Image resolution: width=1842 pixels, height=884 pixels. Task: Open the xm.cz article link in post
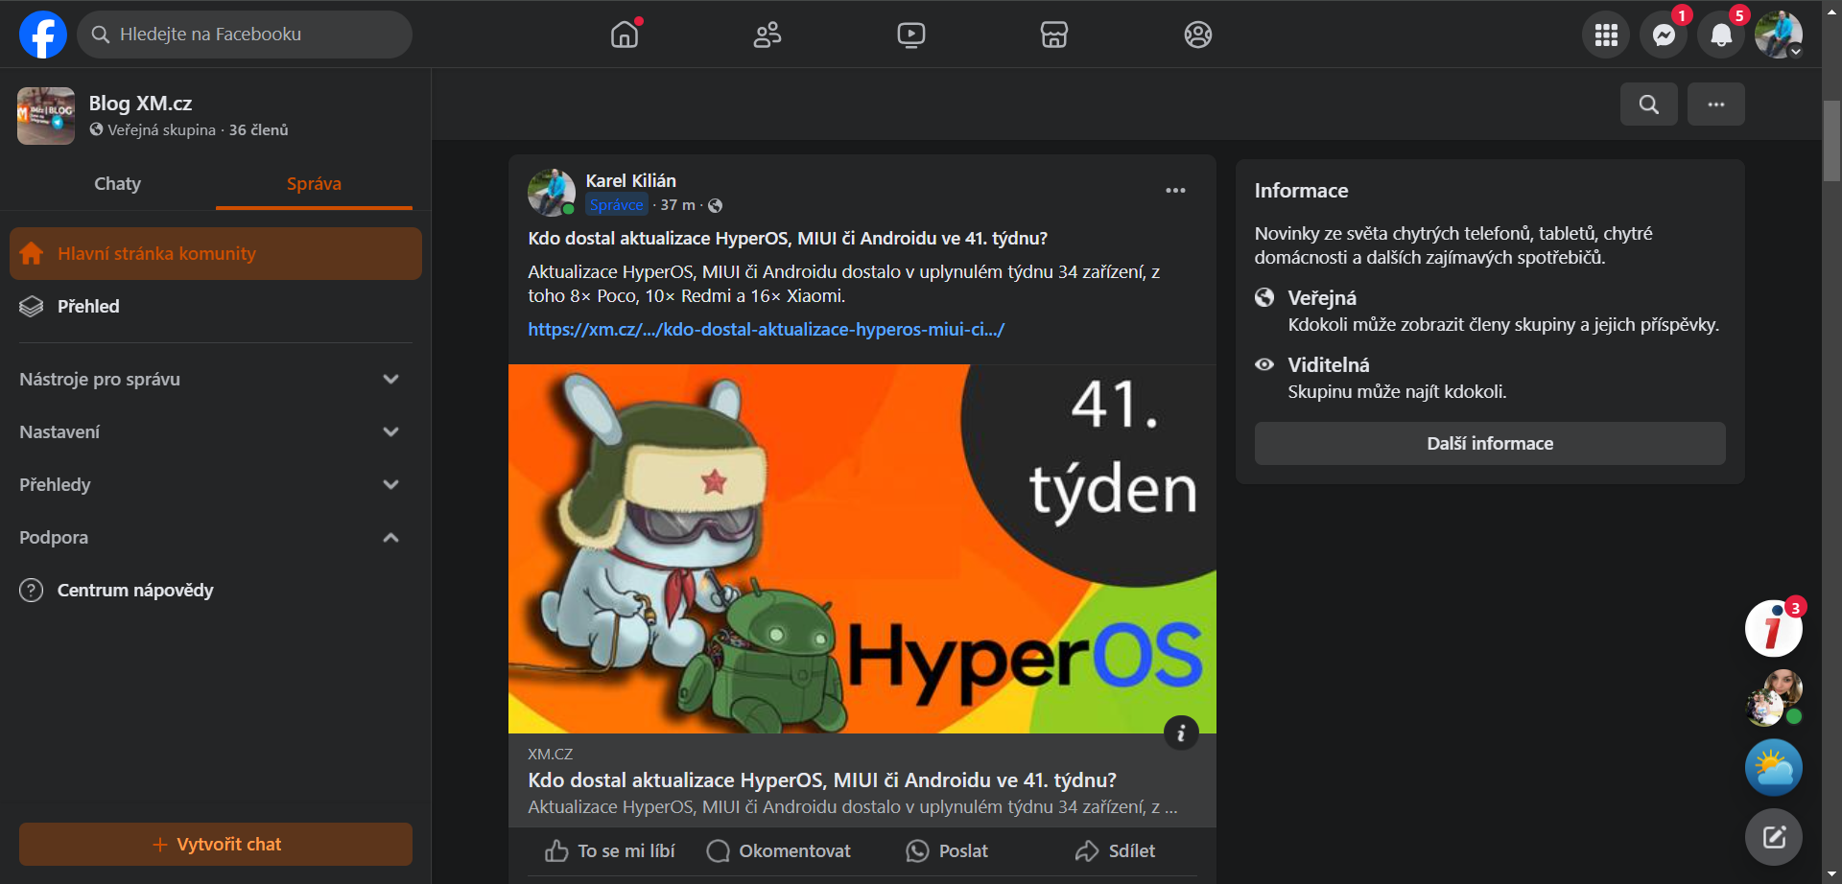pos(766,329)
